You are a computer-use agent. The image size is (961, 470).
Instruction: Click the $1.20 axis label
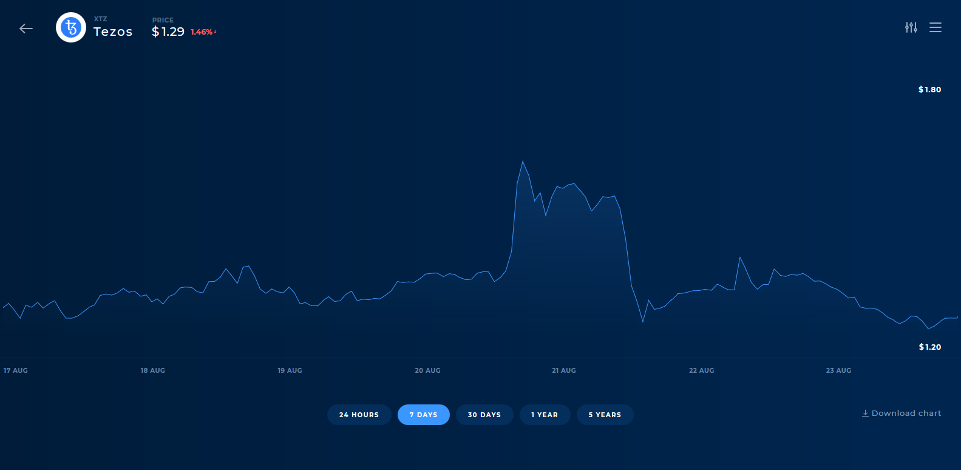coord(929,347)
